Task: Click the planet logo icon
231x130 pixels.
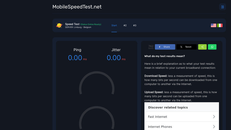Action: [59, 25]
